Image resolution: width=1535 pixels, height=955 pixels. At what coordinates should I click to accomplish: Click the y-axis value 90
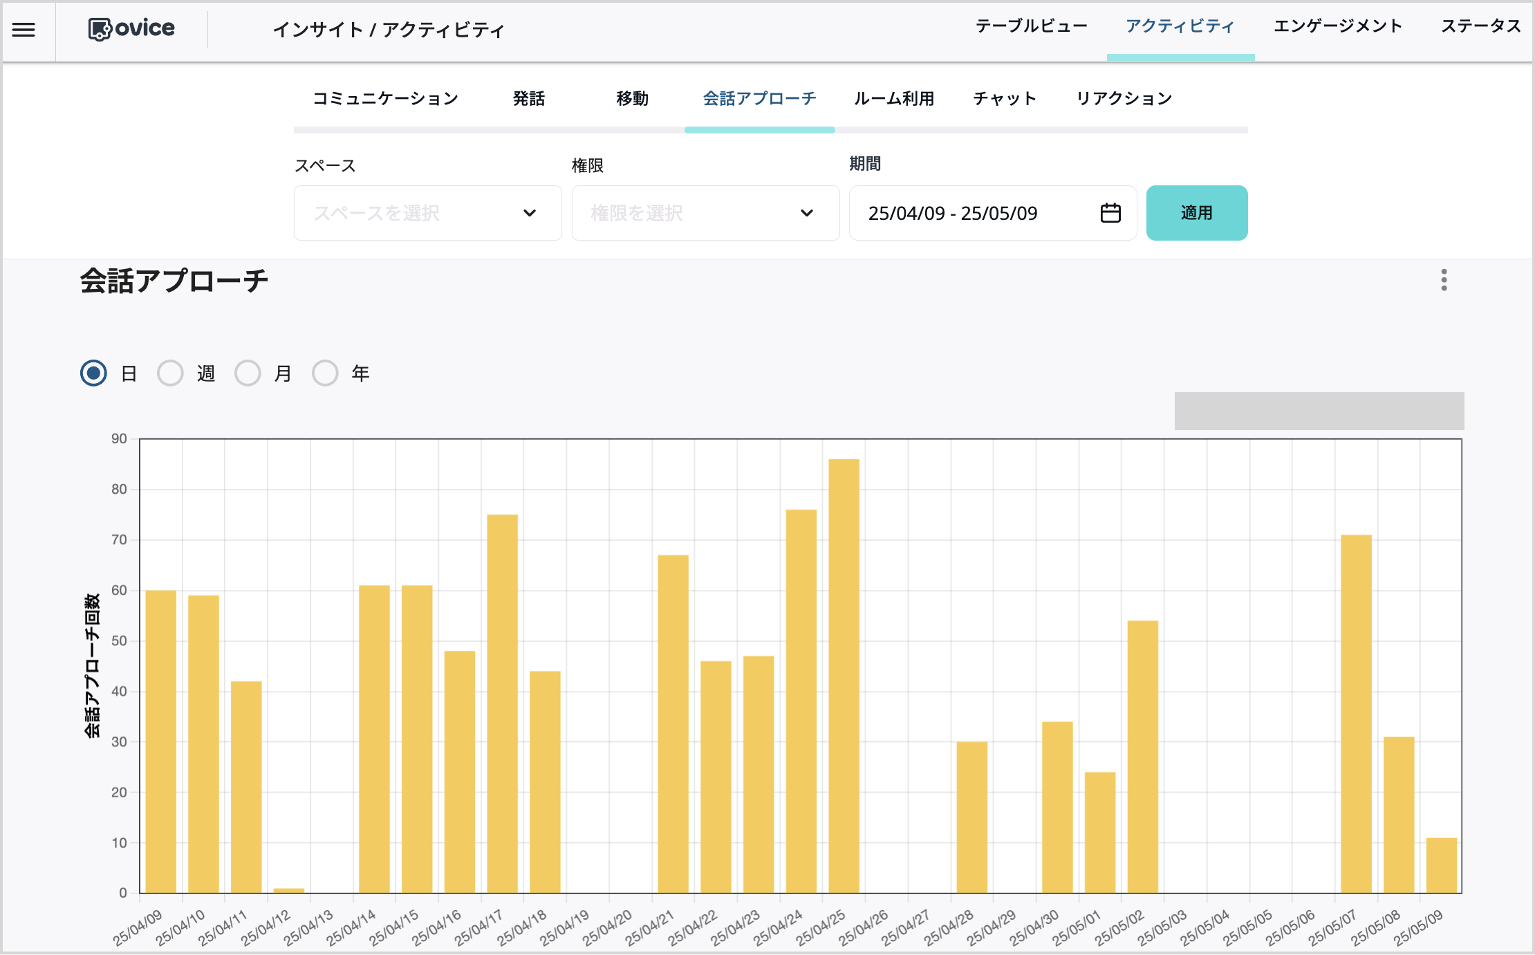tap(119, 438)
